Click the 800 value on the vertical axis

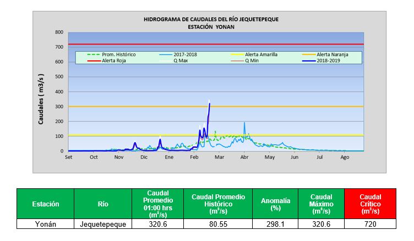click(x=59, y=32)
